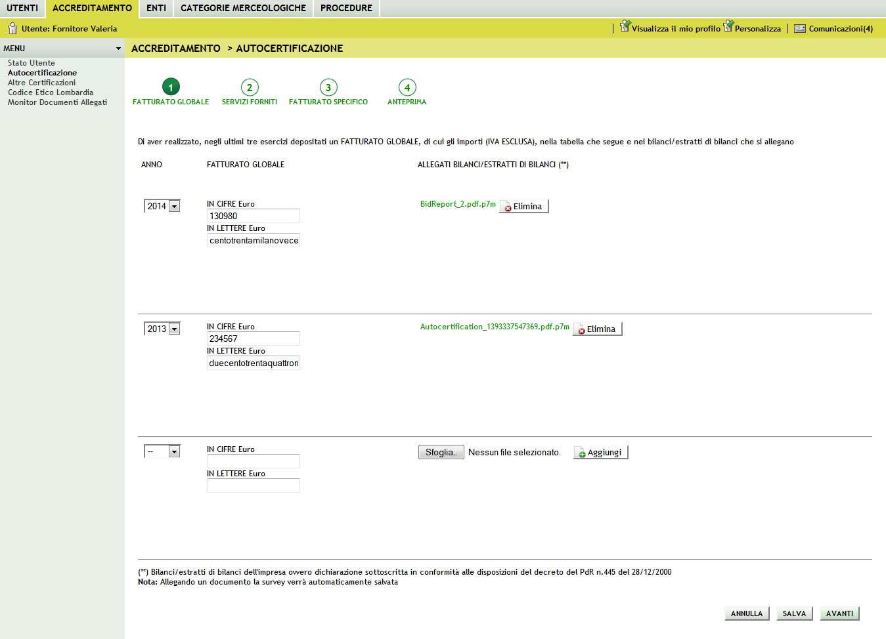Click the ANTEPRIMA step label
Screen dimensions: 886x639
tap(407, 102)
